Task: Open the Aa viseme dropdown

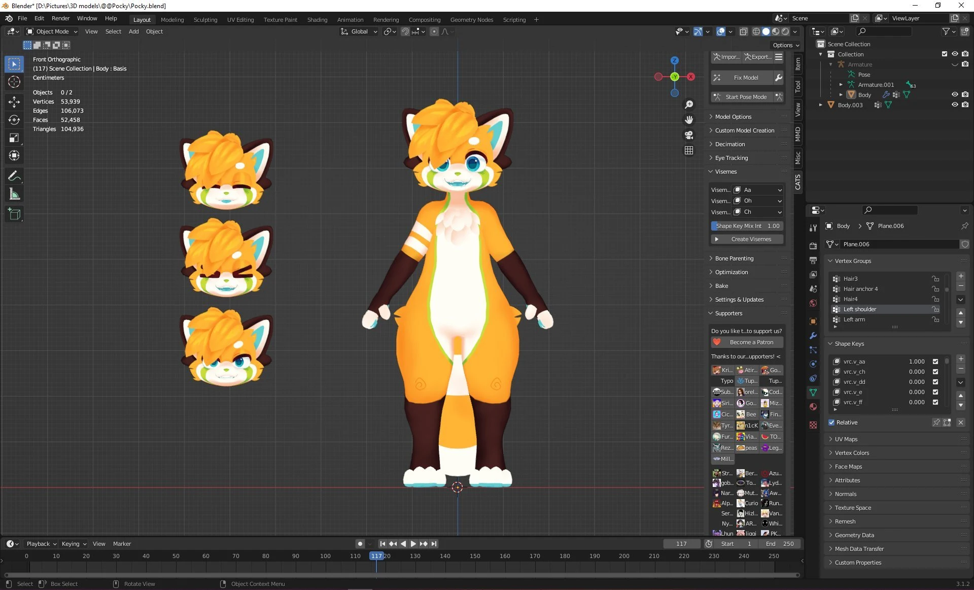Action: 758,190
